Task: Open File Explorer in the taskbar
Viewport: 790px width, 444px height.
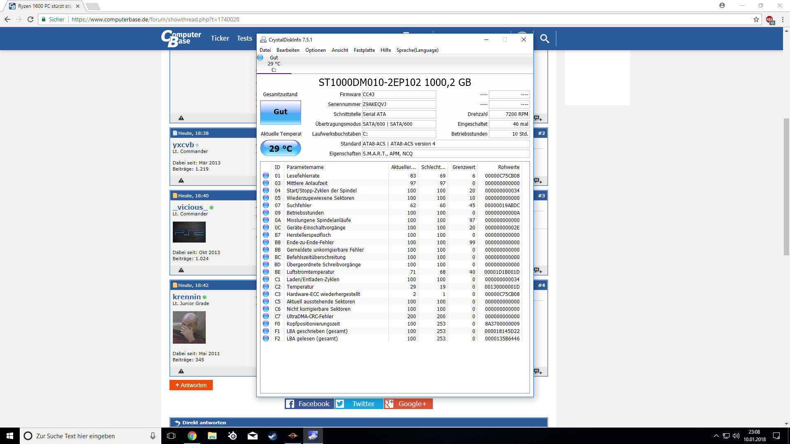Action: coord(212,436)
